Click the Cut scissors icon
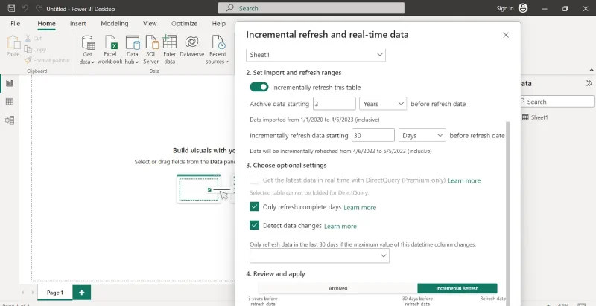Image resolution: width=596 pixels, height=306 pixels. pos(28,39)
